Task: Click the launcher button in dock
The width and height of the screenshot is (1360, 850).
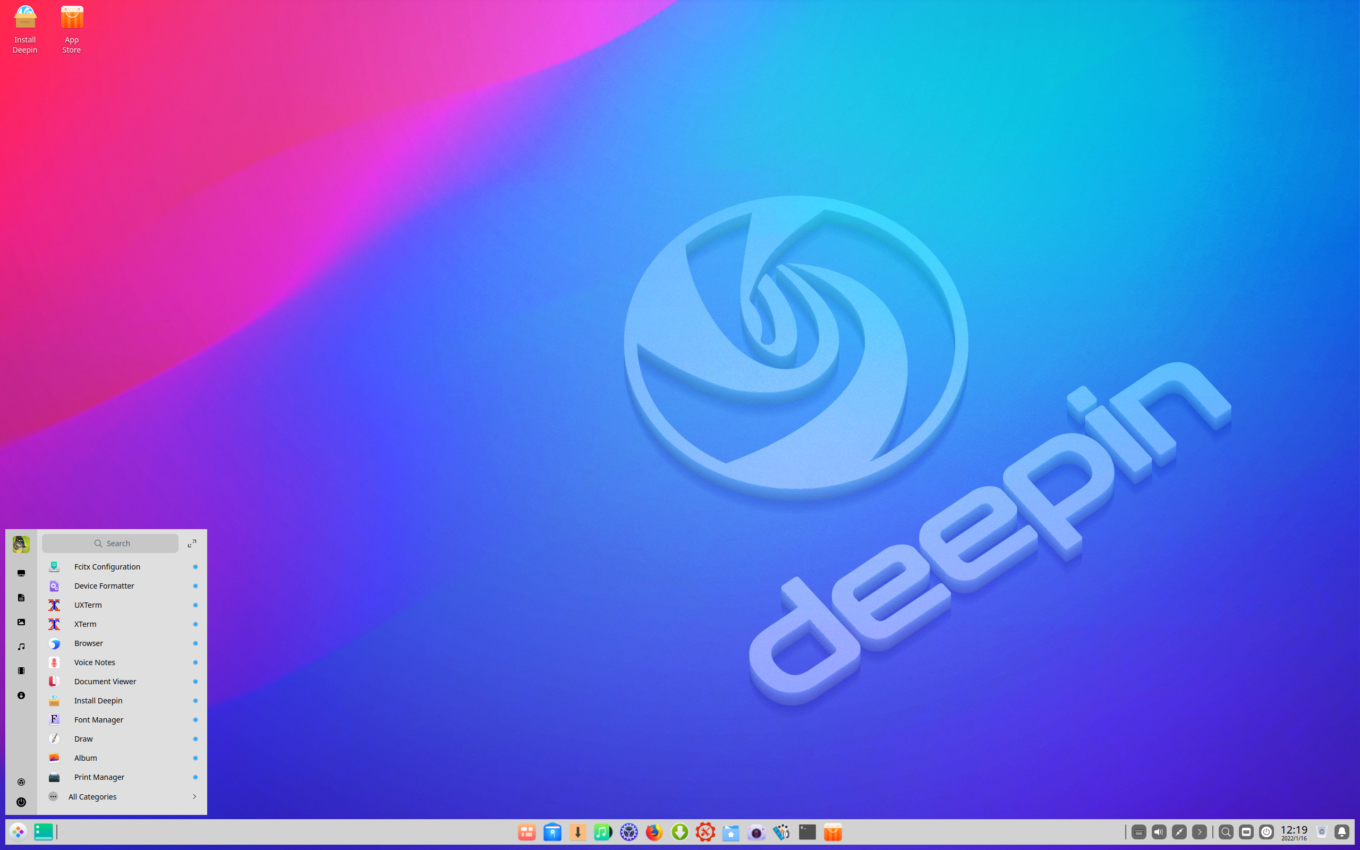Action: tap(18, 831)
